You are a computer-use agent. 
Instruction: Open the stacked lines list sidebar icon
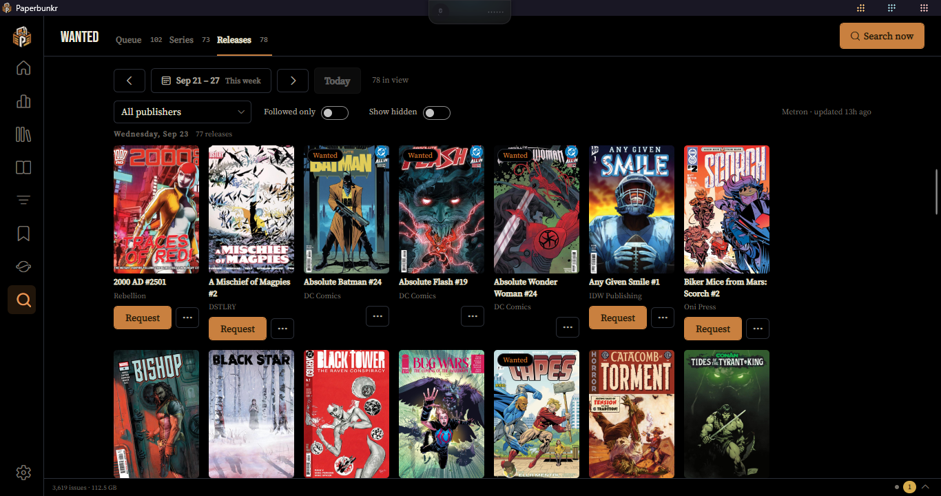pos(23,200)
